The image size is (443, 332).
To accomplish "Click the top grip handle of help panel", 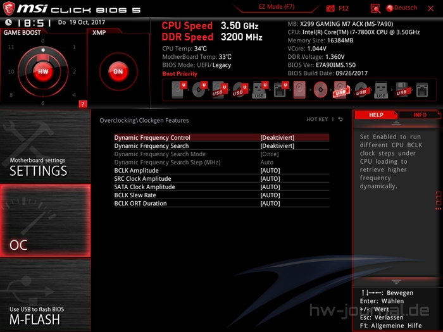I will point(396,123).
